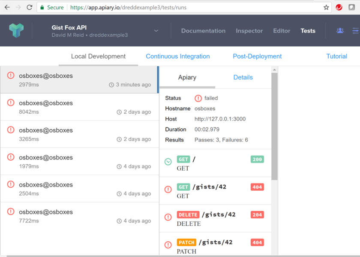This screenshot has height=257, width=360.
Task: Expand the passed GET / test result
Action: (215, 163)
